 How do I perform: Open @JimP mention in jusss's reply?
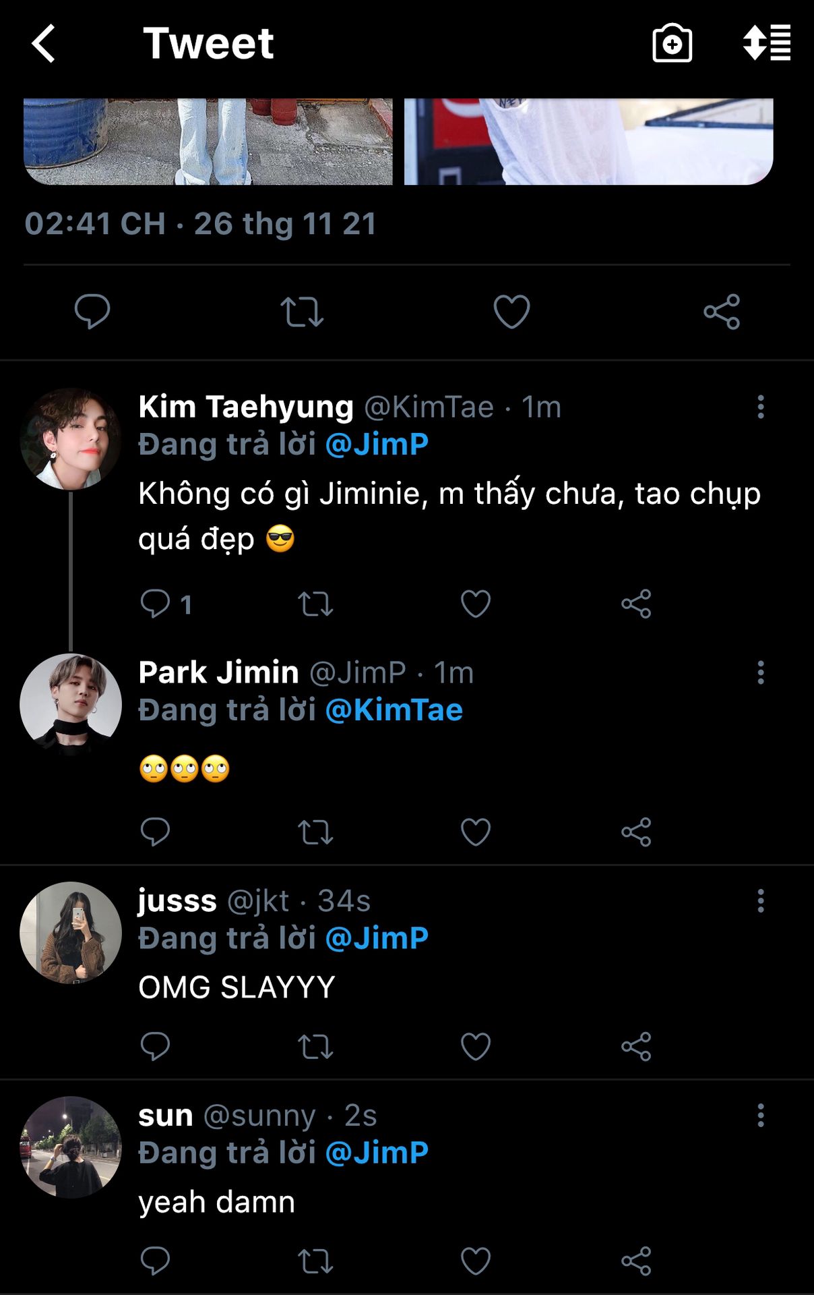point(377,938)
